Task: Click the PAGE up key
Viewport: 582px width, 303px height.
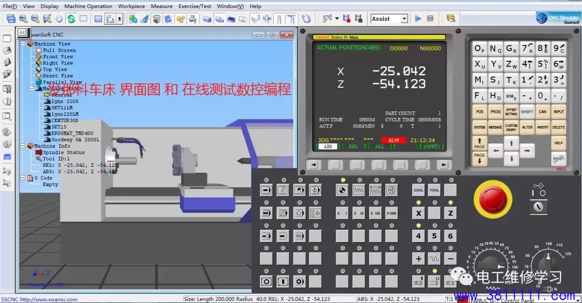Action: (480, 143)
